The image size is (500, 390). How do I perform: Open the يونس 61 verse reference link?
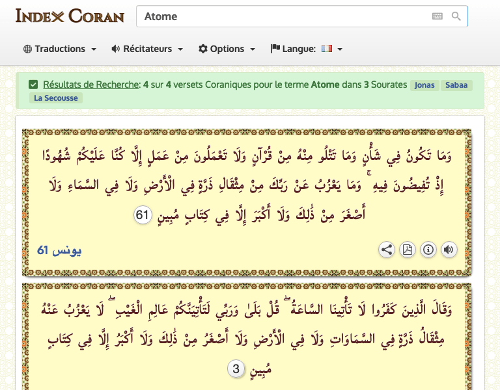coord(59,250)
